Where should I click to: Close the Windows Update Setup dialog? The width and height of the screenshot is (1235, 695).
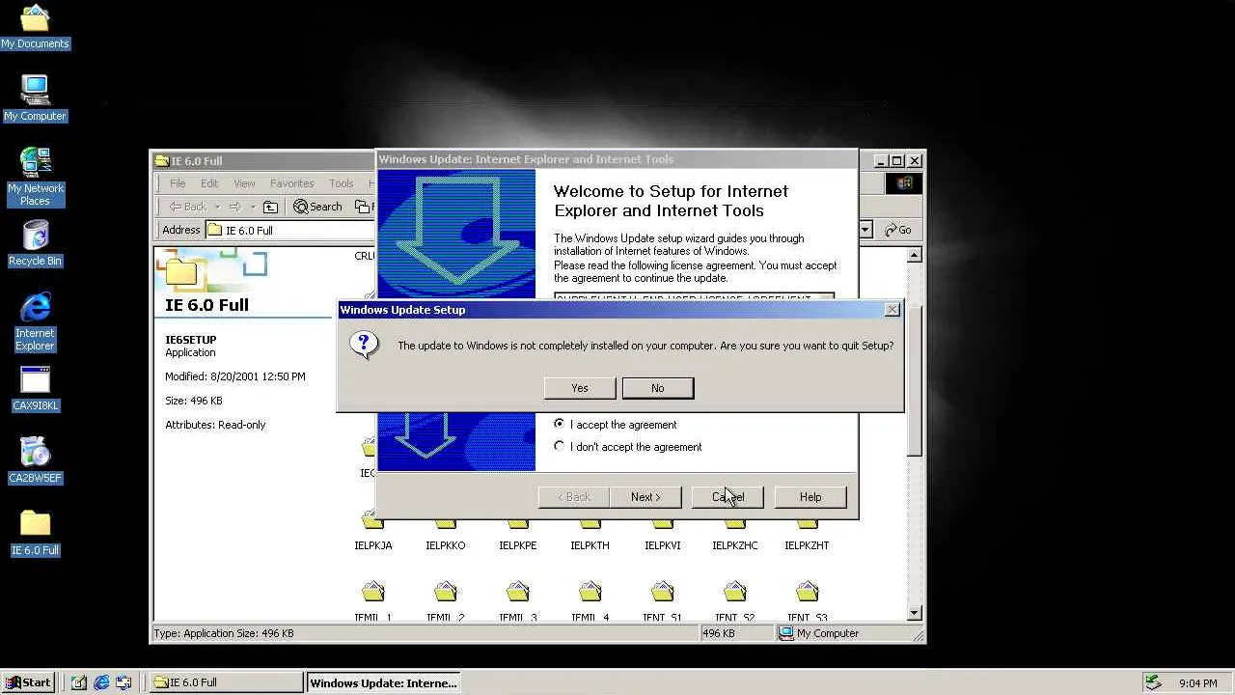click(x=892, y=310)
